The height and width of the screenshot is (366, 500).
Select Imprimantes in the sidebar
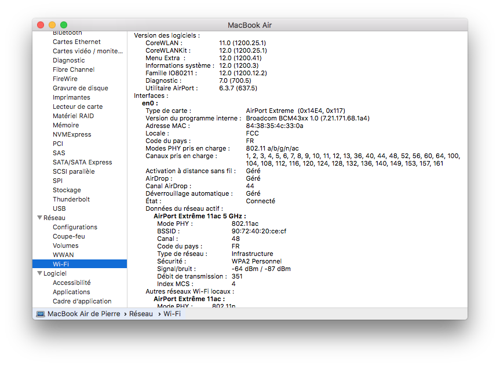click(x=71, y=97)
